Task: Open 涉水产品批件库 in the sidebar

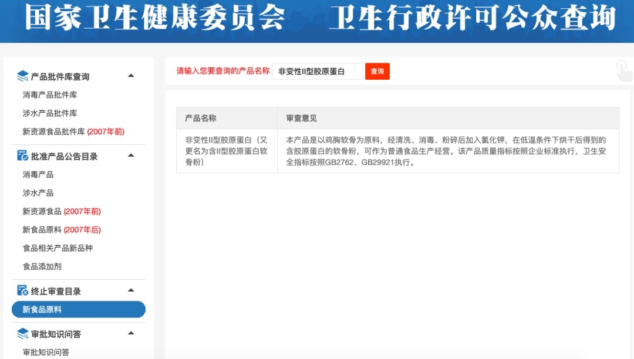Action: tap(50, 113)
